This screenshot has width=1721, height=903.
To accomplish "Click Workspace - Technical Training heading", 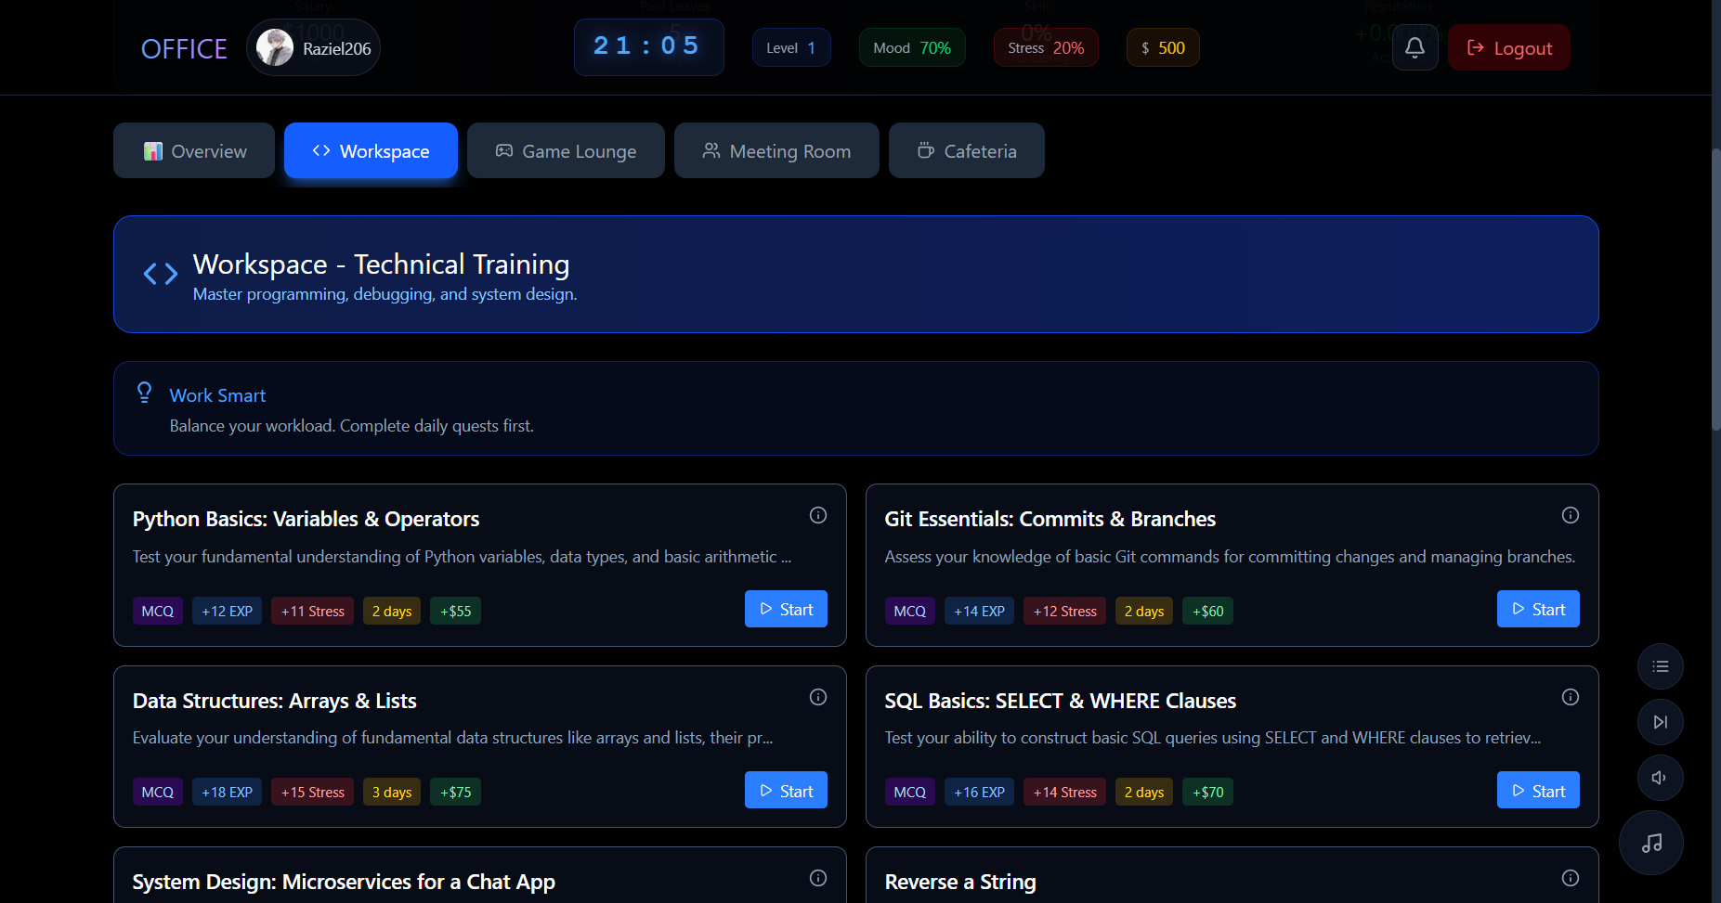I will [381, 264].
